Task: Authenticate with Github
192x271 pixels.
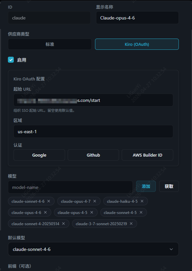Action: point(93,155)
